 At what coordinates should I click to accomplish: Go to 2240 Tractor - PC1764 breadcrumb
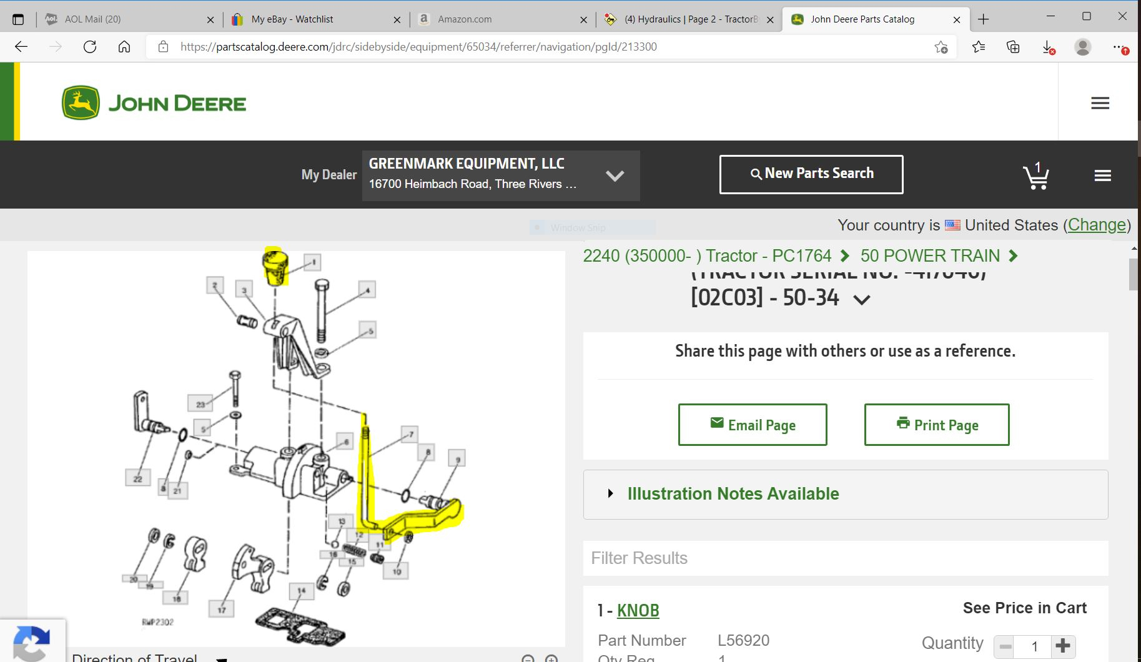pos(707,256)
